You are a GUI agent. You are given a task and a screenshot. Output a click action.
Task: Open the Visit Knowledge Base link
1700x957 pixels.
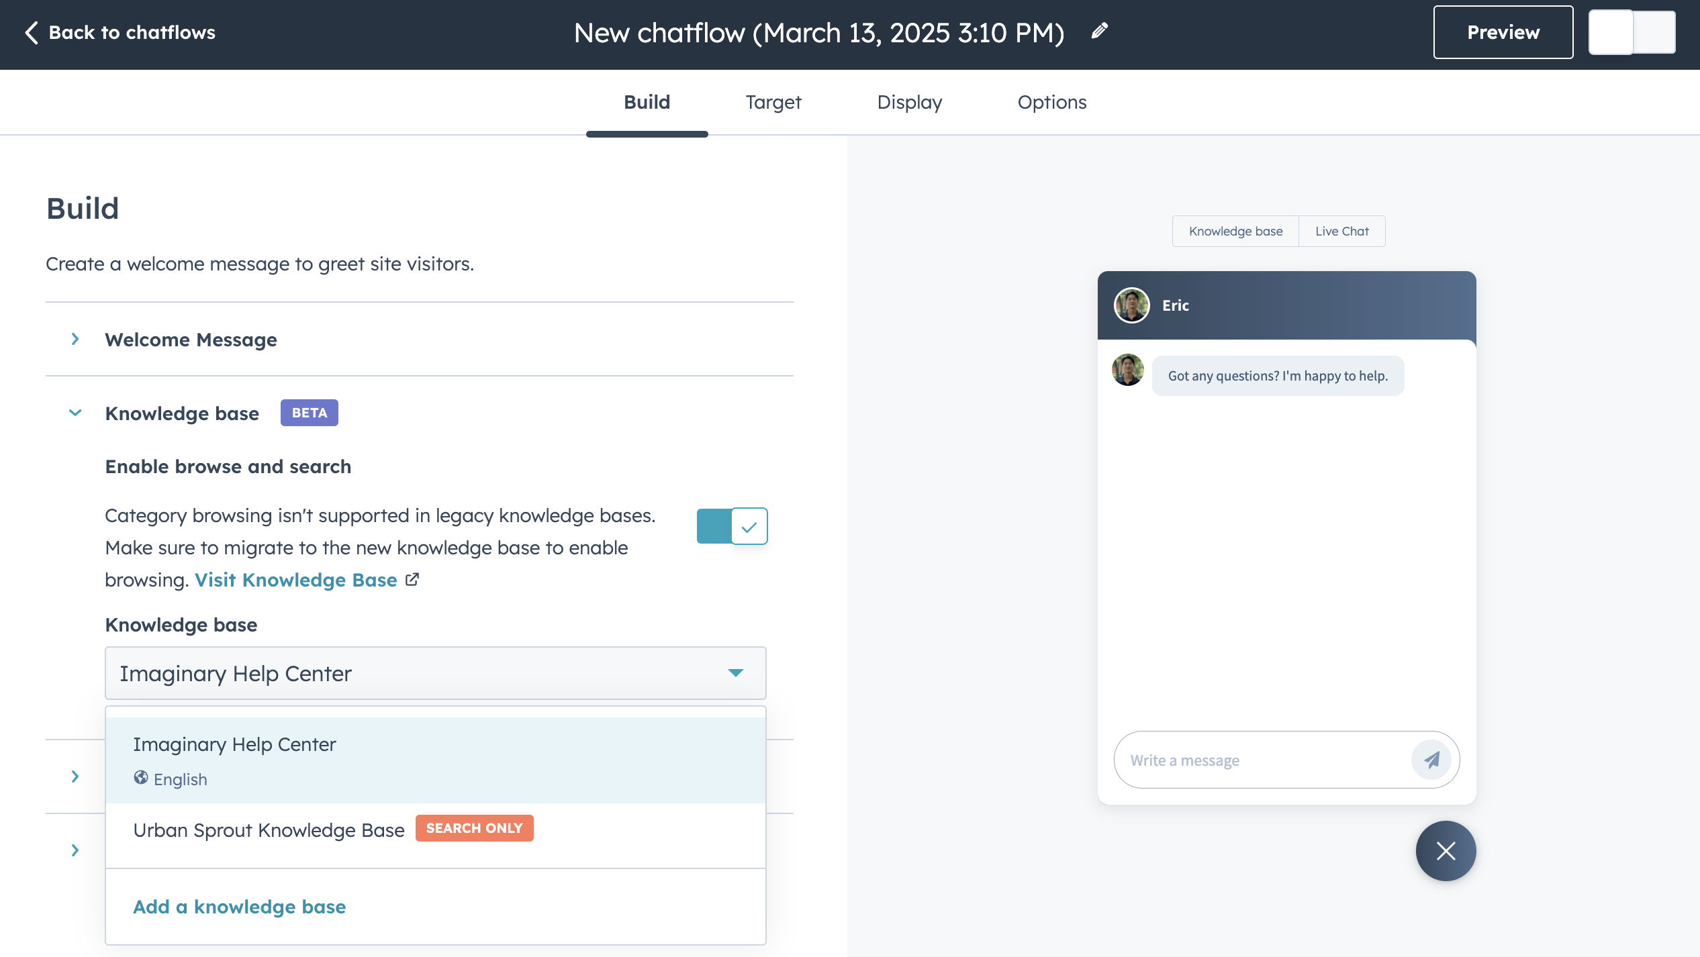pos(296,580)
